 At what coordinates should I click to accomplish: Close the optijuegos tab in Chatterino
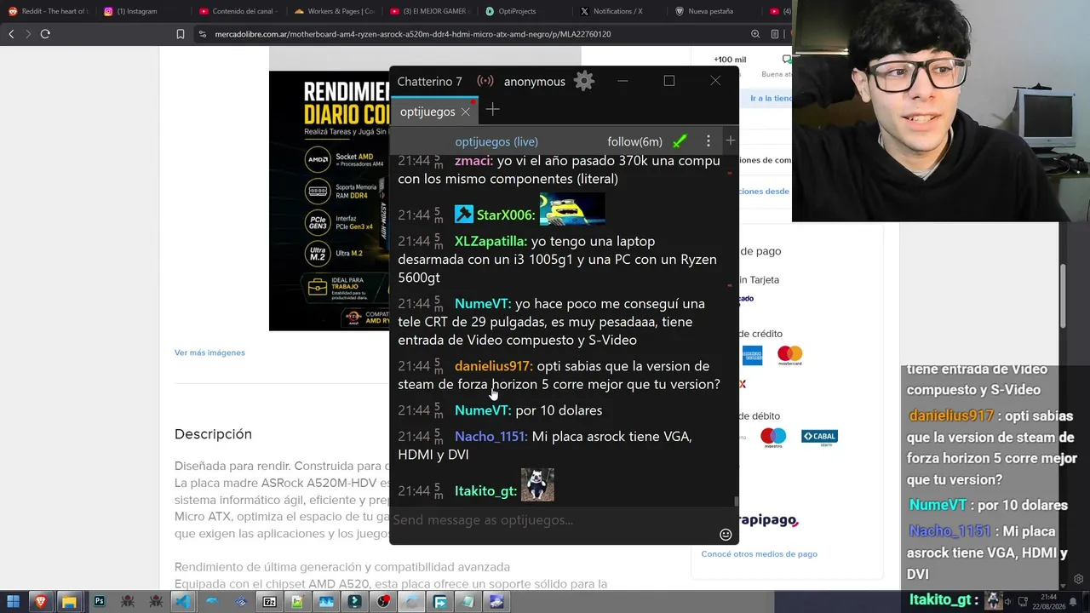pyautogui.click(x=465, y=112)
